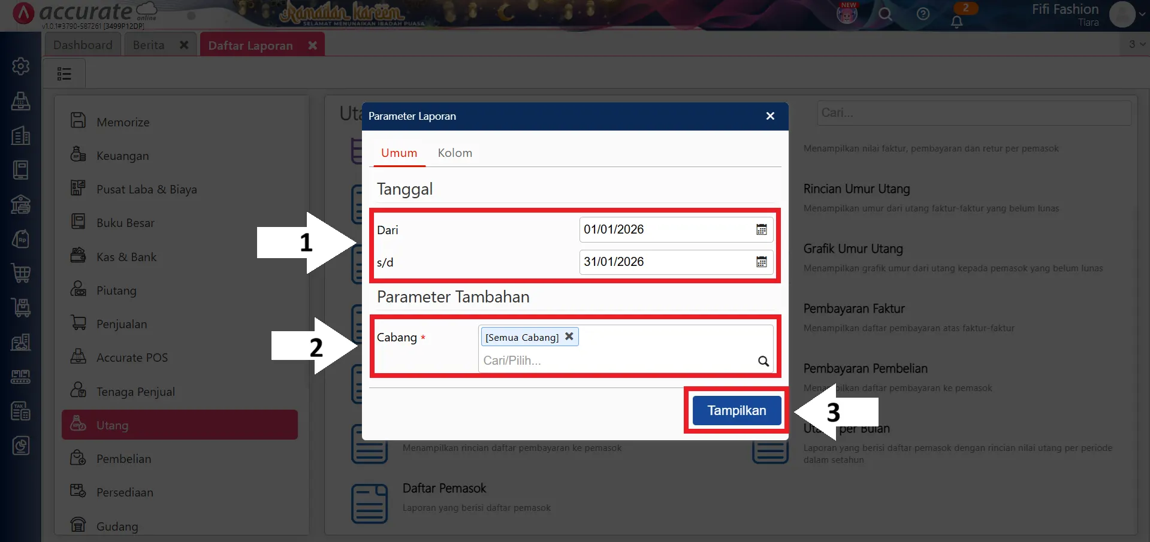Screen dimensions: 1150x542
Task: Switch to the Kolom tab
Action: [x=455, y=153]
